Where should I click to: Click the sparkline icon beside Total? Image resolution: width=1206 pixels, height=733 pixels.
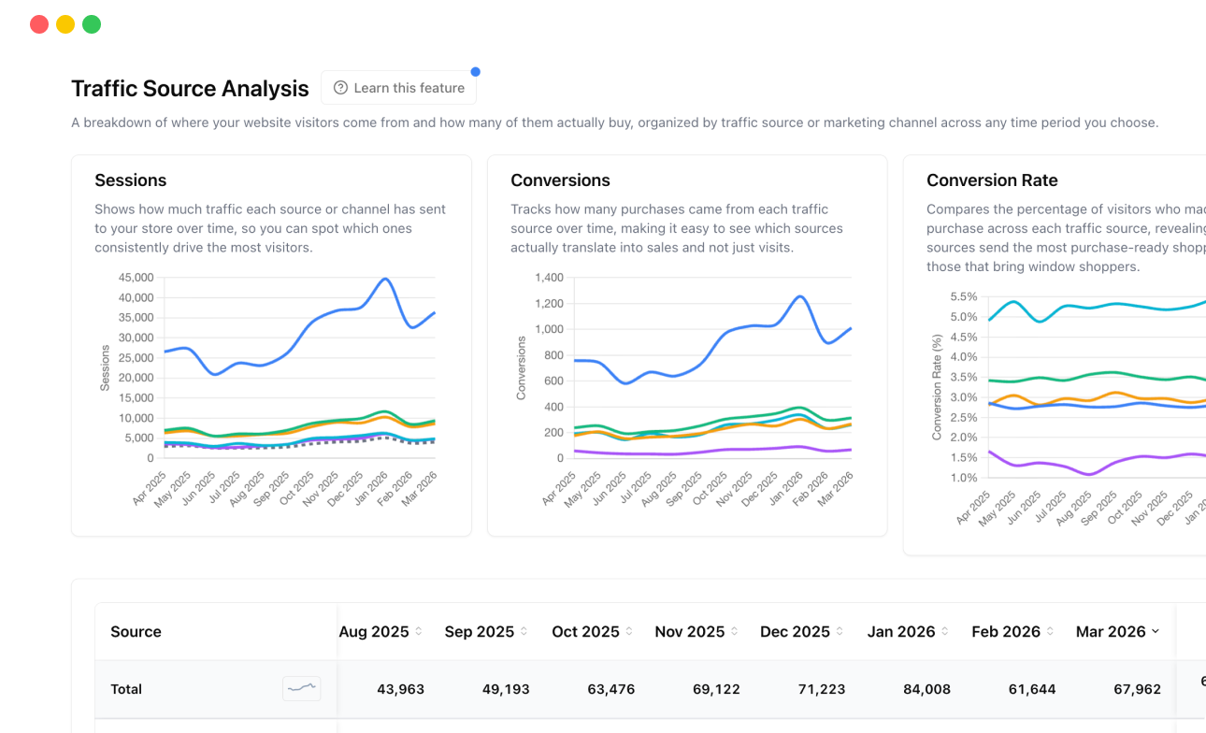click(x=301, y=688)
